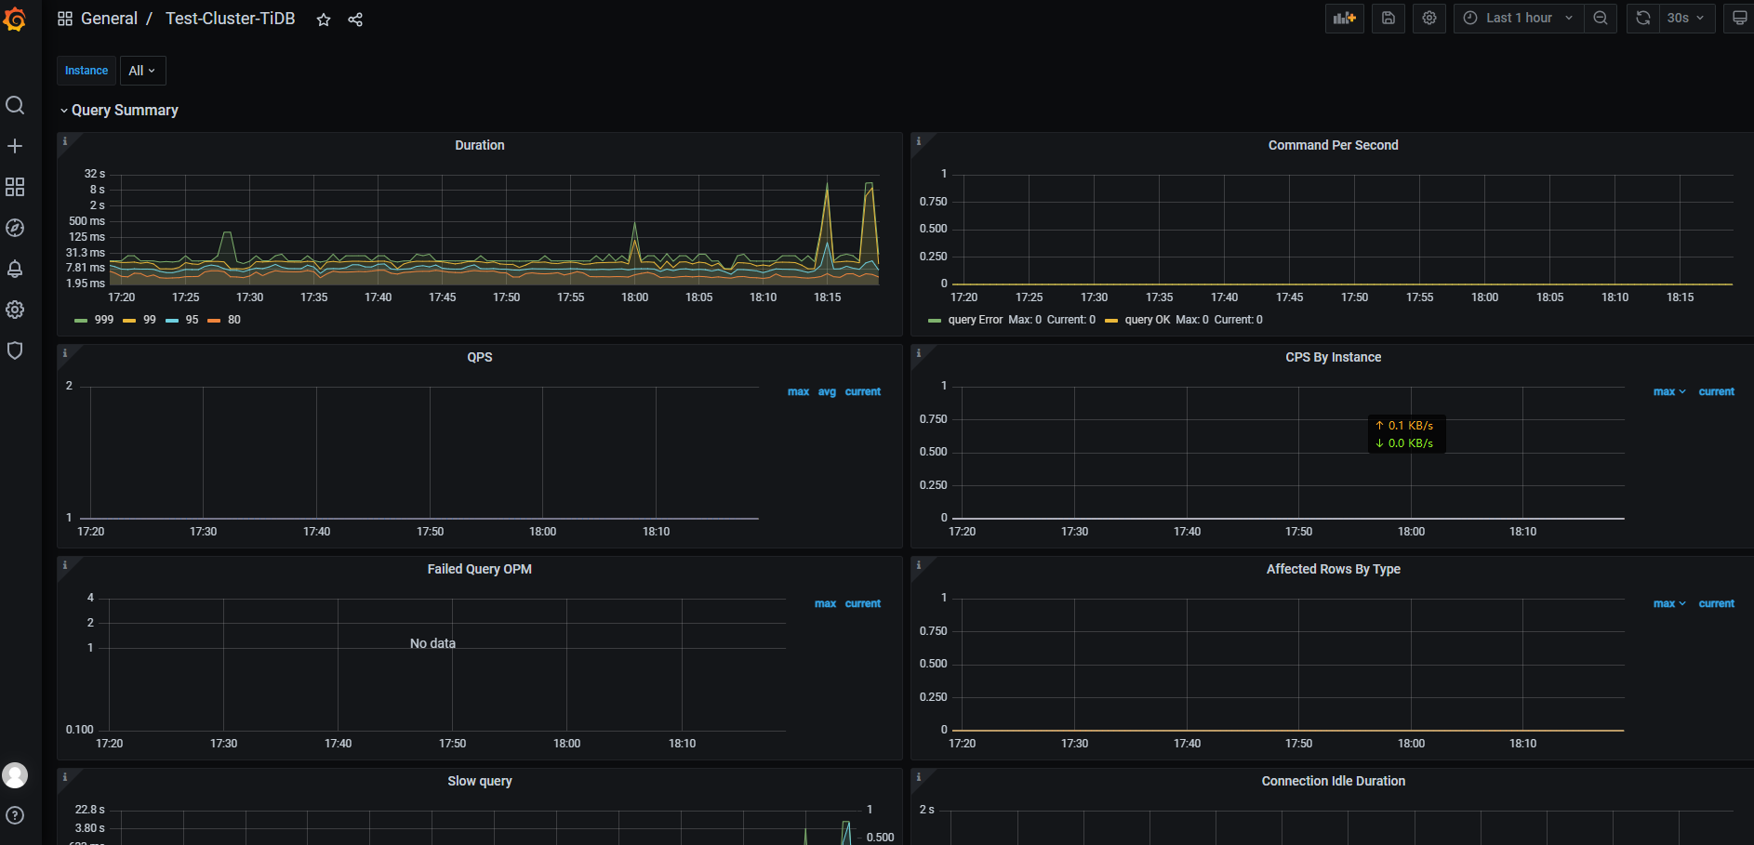Open the Server Admin shield icon
1754x845 pixels.
[x=15, y=350]
